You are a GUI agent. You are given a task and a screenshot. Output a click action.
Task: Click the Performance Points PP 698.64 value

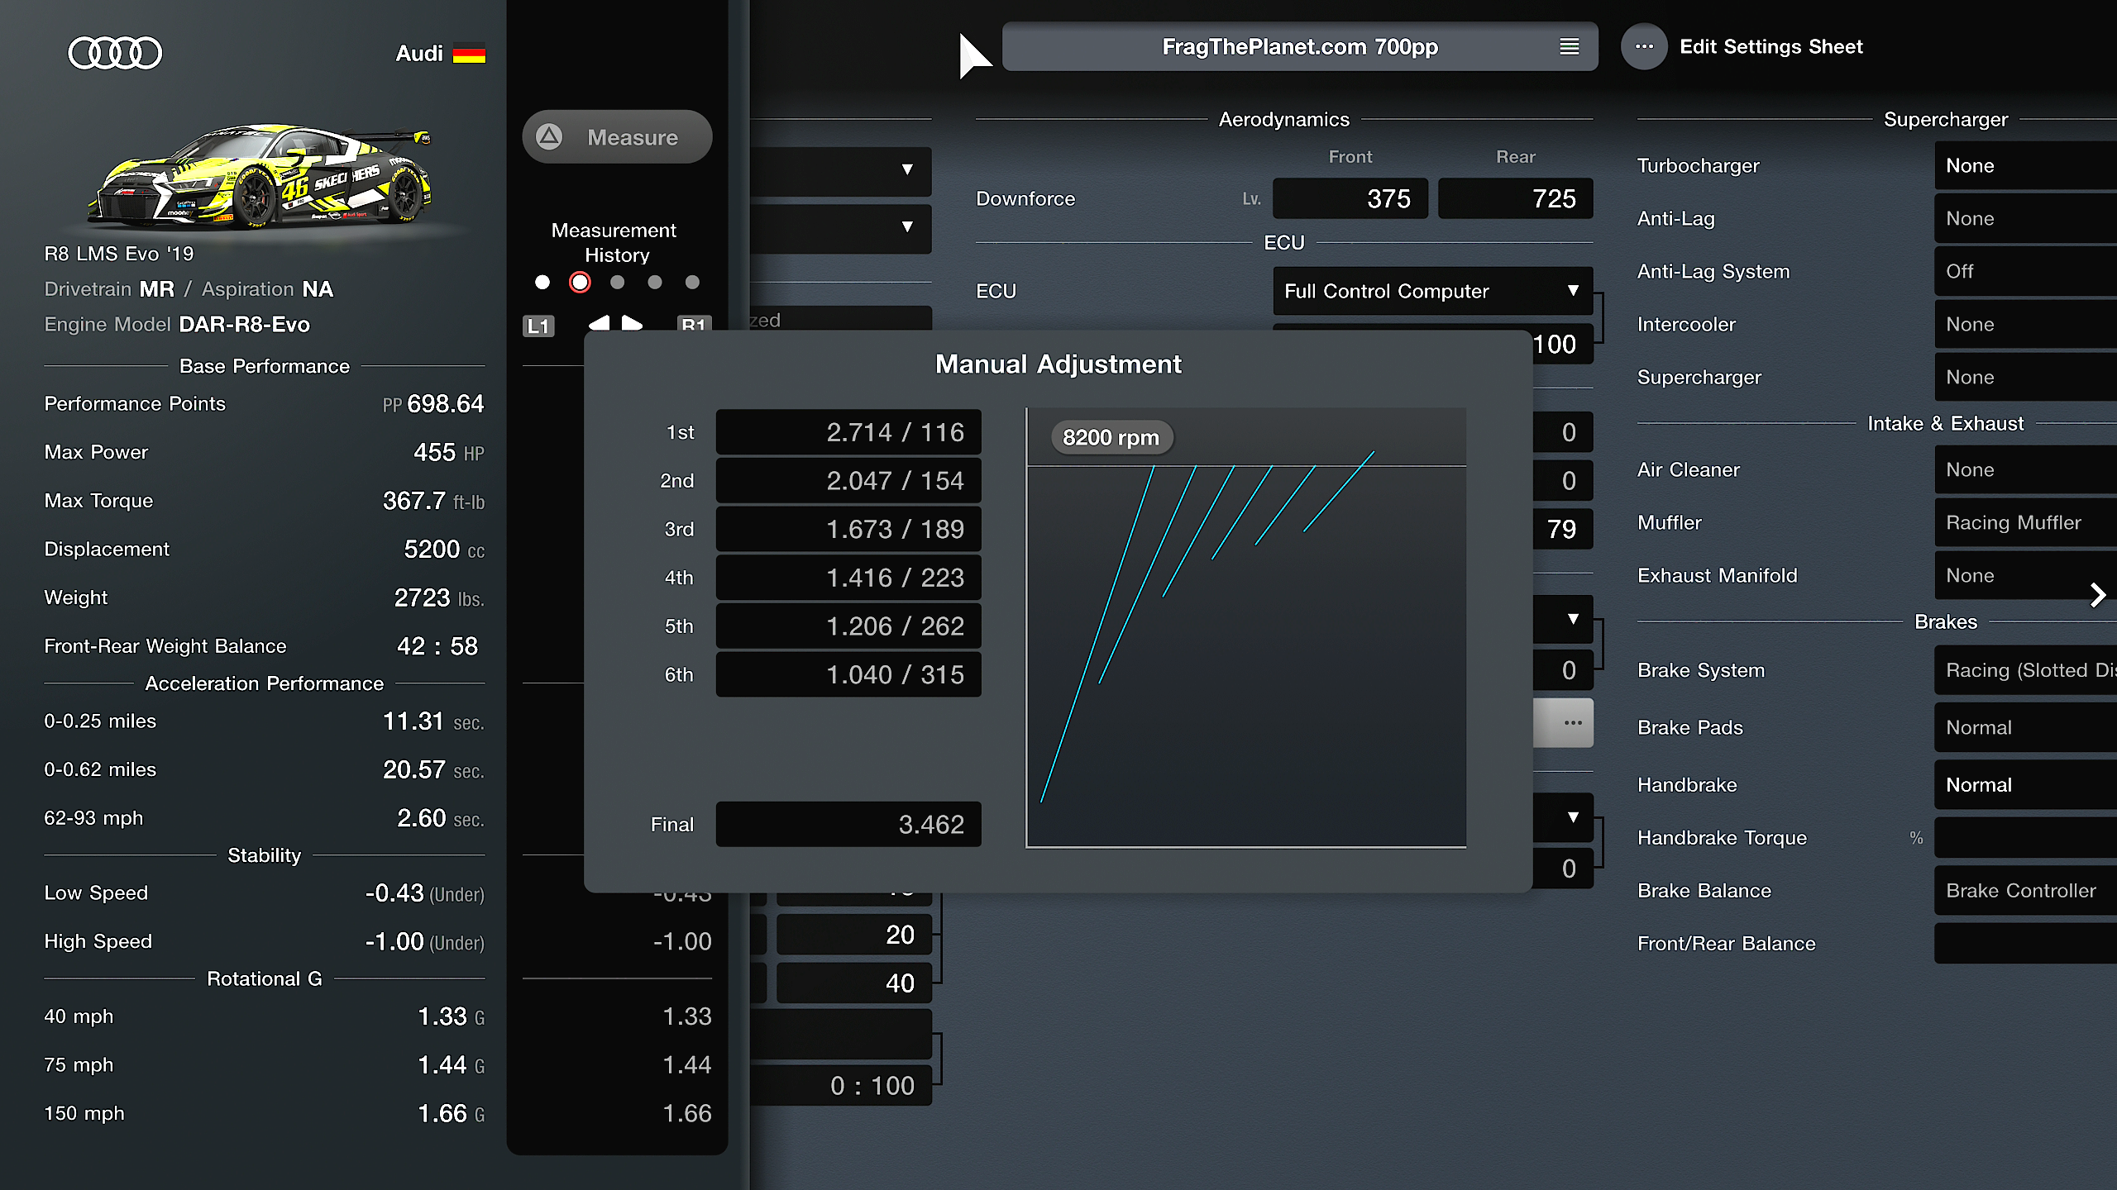click(433, 403)
